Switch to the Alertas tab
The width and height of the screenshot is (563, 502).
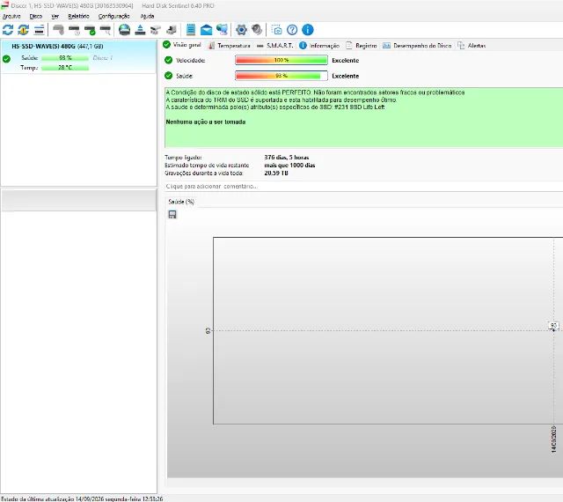[472, 46]
